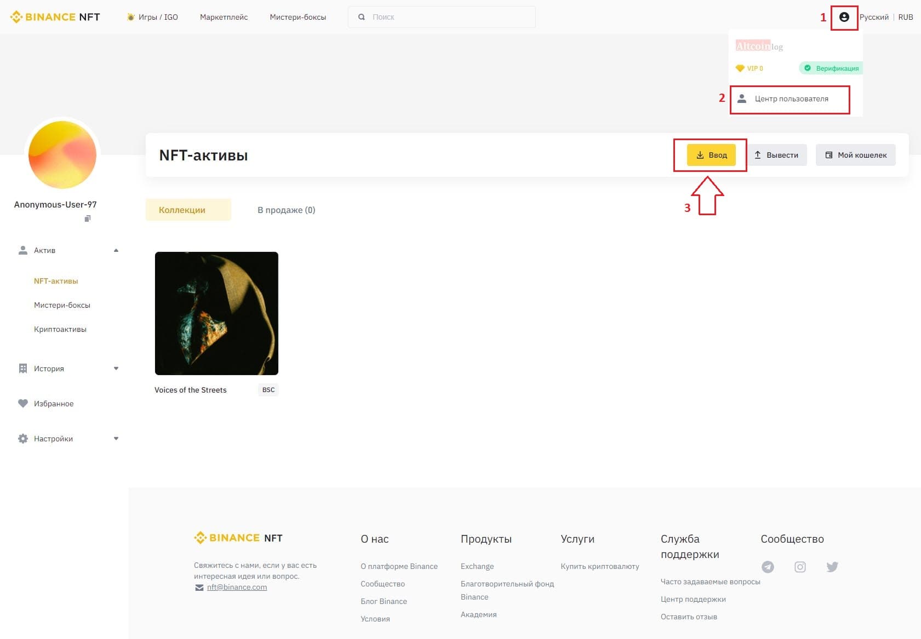Expand the Настройки sidebar section

pyautogui.click(x=116, y=439)
